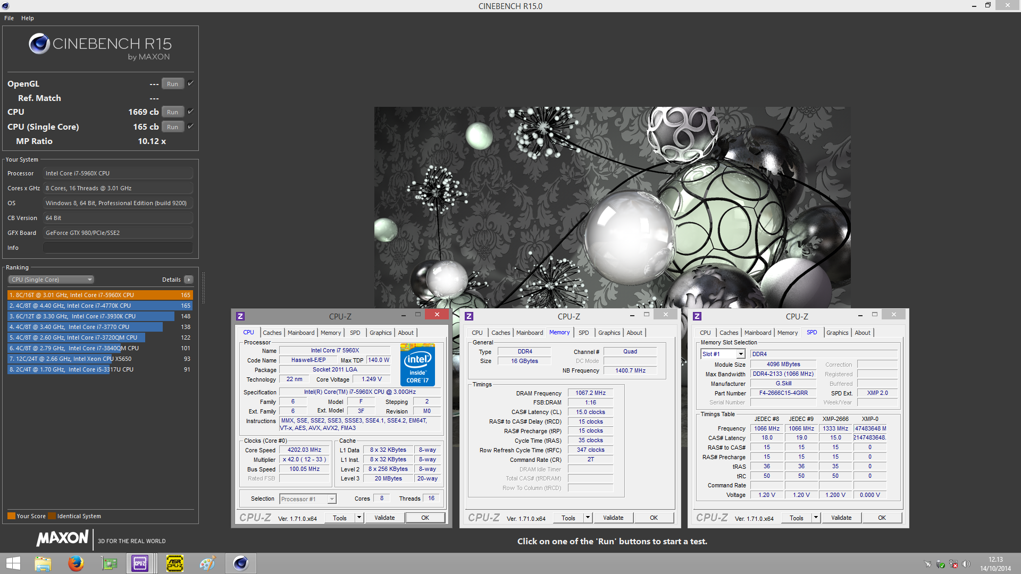Image resolution: width=1021 pixels, height=574 pixels.
Task: Toggle the OpenGL test checkbox
Action: 190,83
